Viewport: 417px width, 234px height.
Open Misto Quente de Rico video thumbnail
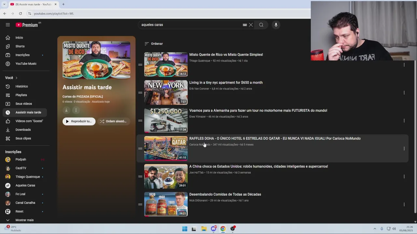point(166,64)
